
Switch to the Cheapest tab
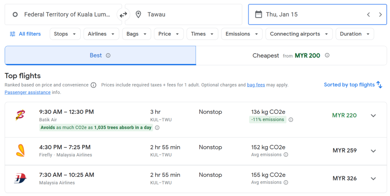(291, 56)
